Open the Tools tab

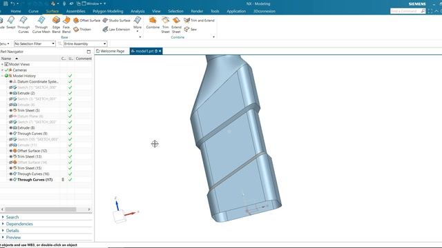tap(215, 11)
